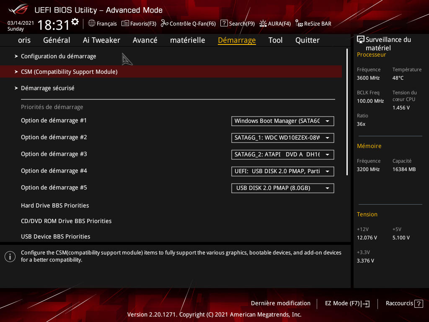The height and width of the screenshot is (322, 429).
Task: Open Raccourcis help icon
Action: coord(419,304)
